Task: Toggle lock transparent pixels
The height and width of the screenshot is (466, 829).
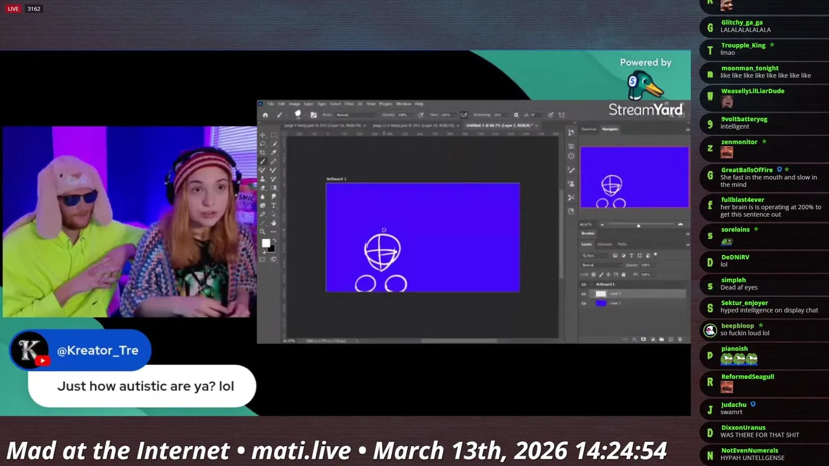Action: [x=593, y=274]
